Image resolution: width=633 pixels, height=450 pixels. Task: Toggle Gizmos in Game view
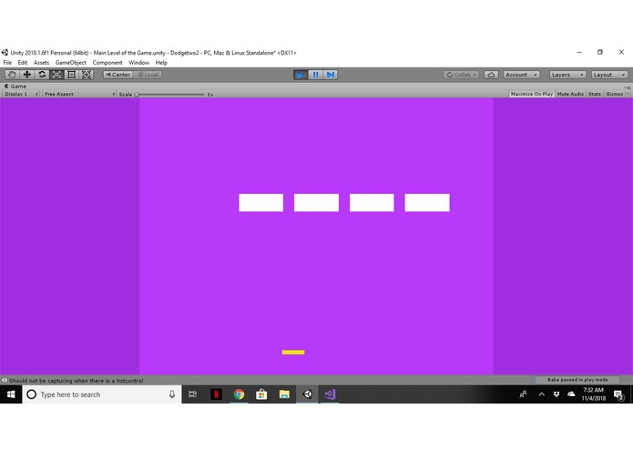[614, 94]
